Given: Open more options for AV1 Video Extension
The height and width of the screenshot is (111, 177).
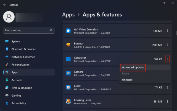Looking at the screenshot, I should pos(168,31).
